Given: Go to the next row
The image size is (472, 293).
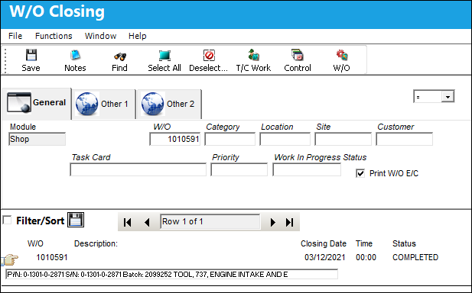Looking at the screenshot, I should (x=273, y=222).
